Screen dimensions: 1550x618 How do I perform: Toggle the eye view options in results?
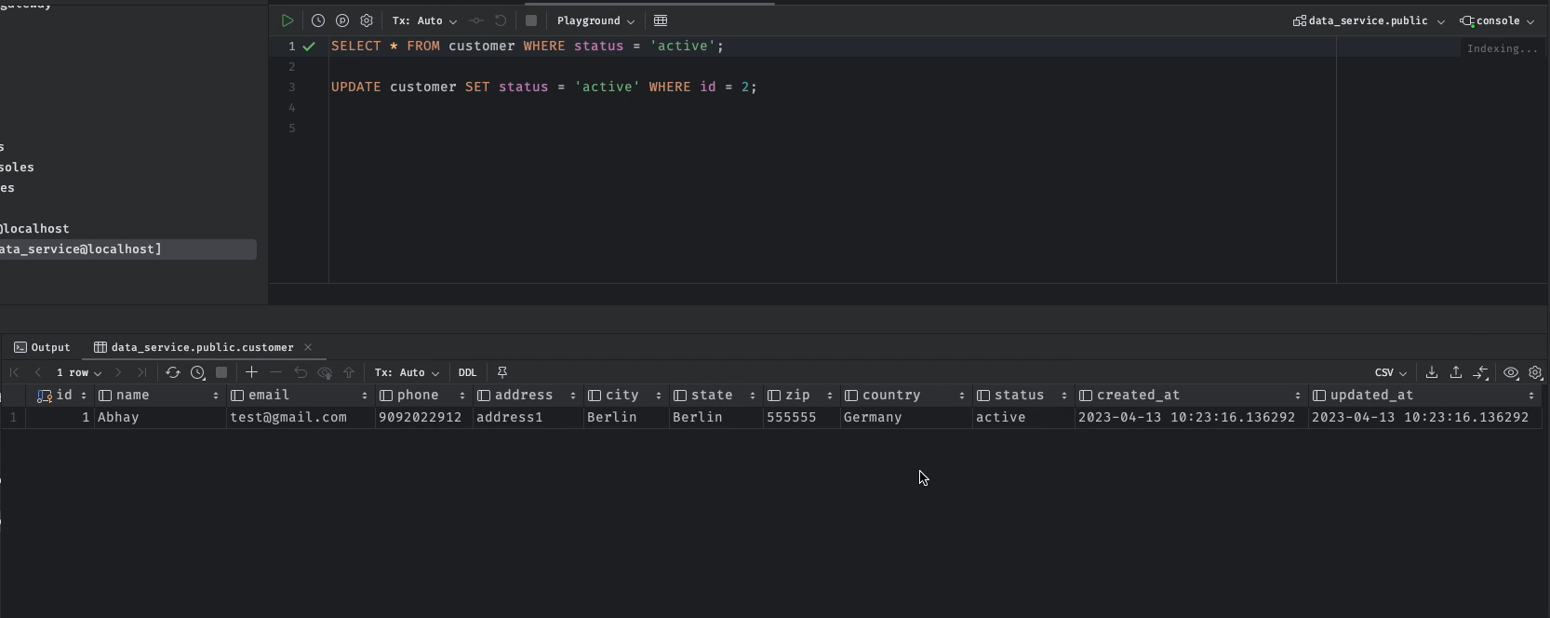tap(1511, 372)
